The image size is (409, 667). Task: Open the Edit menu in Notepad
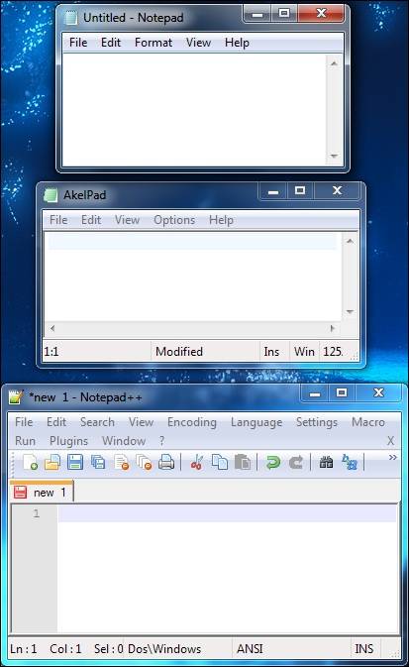coord(111,43)
